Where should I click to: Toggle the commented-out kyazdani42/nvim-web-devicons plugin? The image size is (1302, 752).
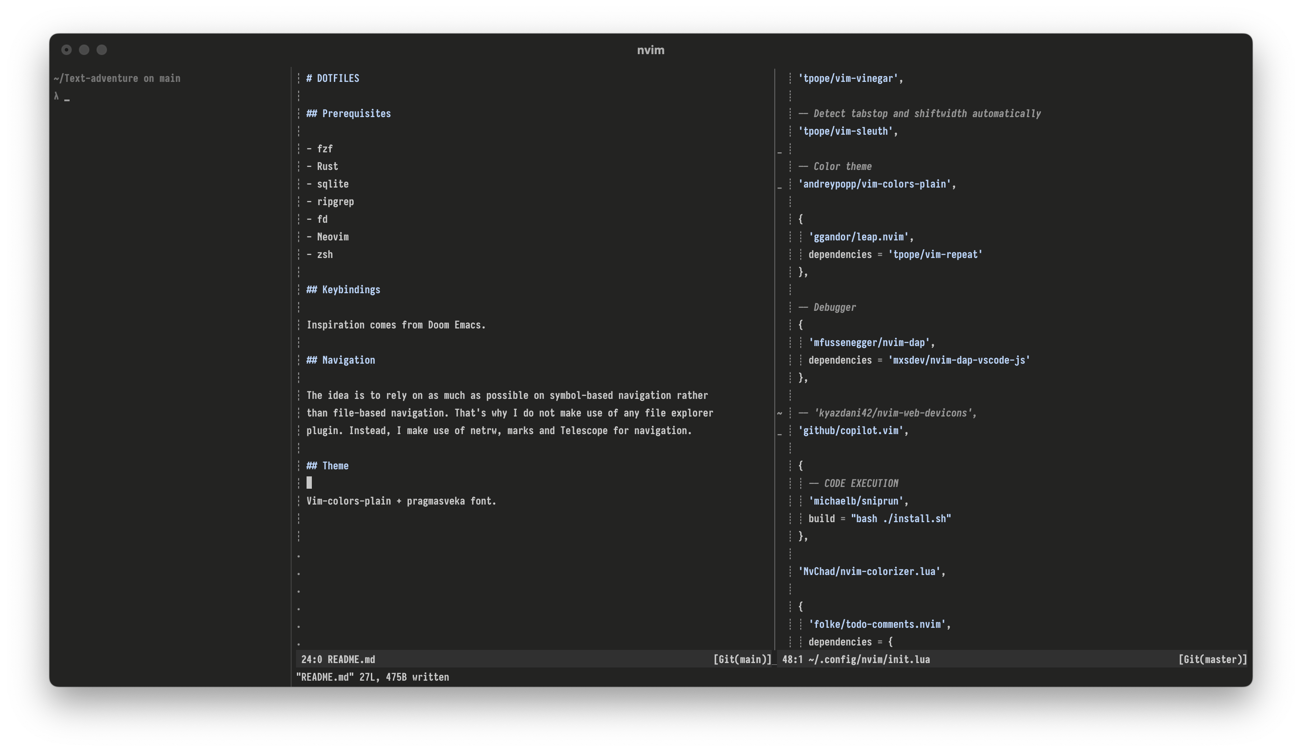(x=887, y=412)
